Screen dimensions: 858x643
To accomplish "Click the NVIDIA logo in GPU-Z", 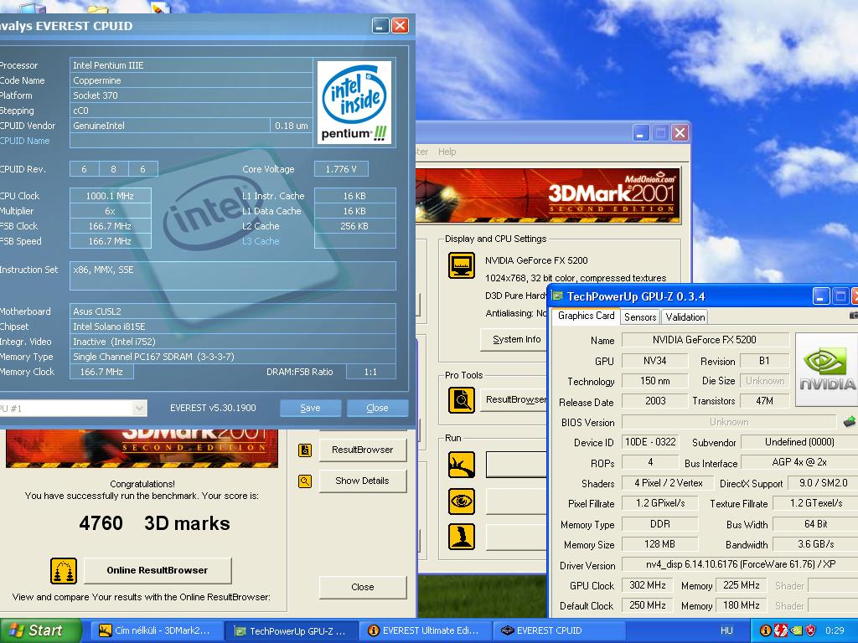I will [x=826, y=369].
